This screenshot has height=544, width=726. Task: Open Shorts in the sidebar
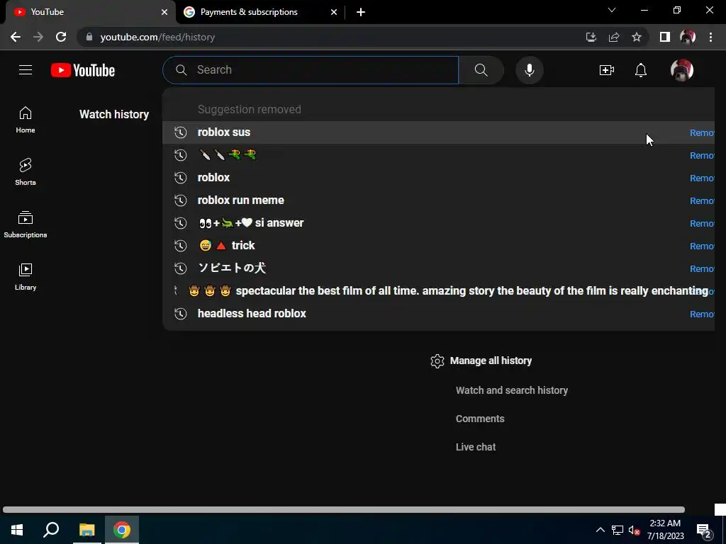tap(26, 172)
